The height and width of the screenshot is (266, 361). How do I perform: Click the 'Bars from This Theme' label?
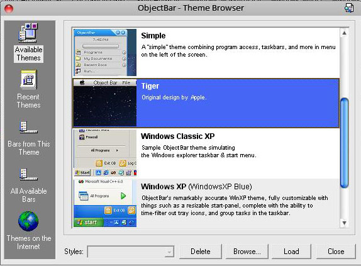click(x=29, y=148)
